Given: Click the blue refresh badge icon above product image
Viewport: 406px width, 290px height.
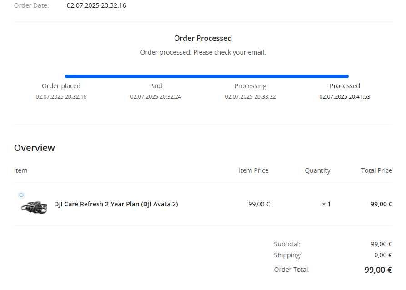Looking at the screenshot, I should tap(21, 195).
